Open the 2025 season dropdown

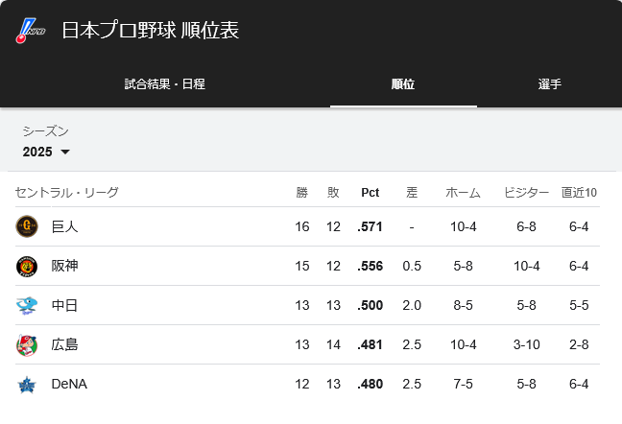[46, 152]
